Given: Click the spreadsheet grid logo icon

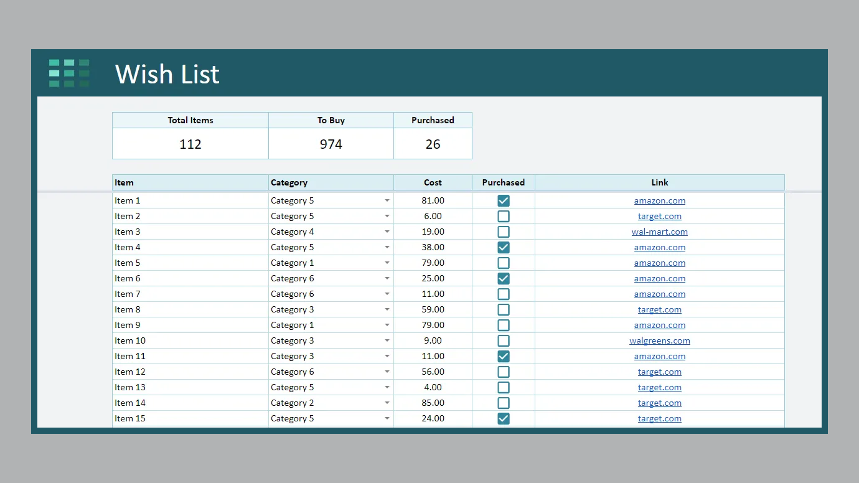Looking at the screenshot, I should (x=69, y=73).
